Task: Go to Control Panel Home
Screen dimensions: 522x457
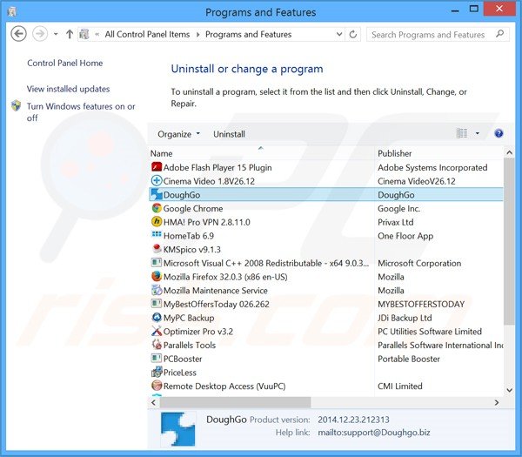Action: point(64,63)
